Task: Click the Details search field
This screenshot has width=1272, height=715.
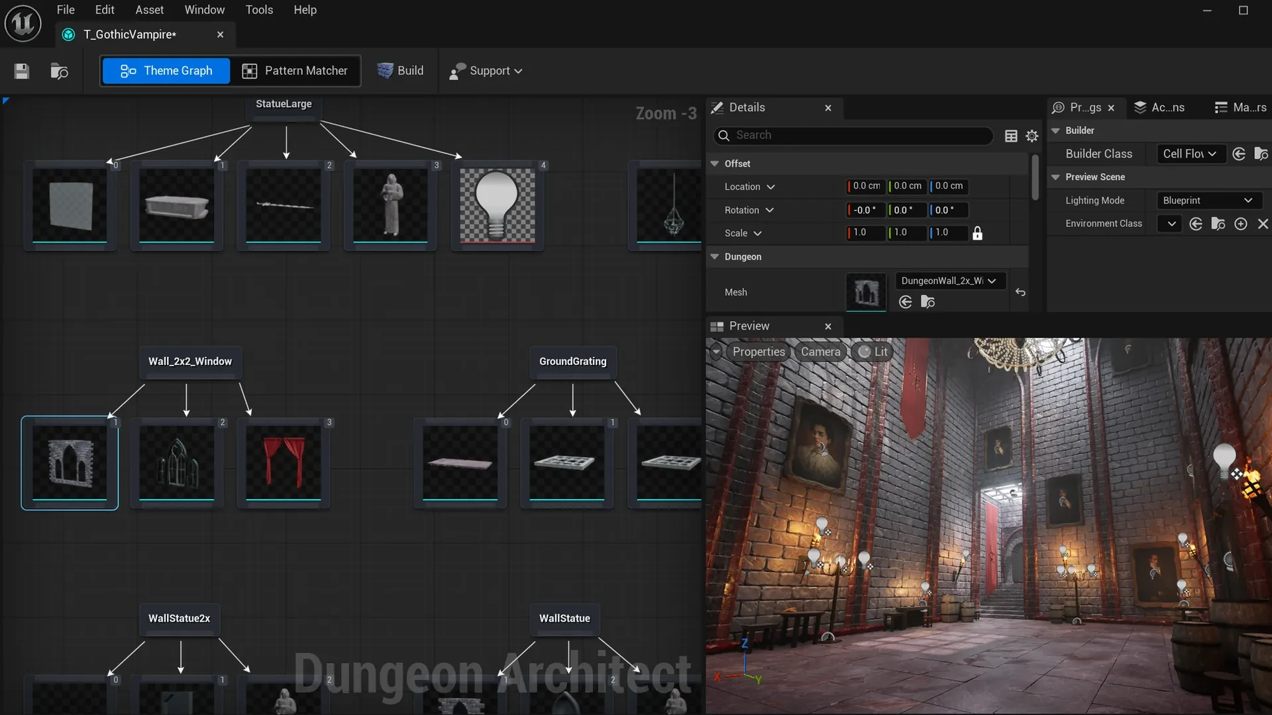Action: coord(853,135)
